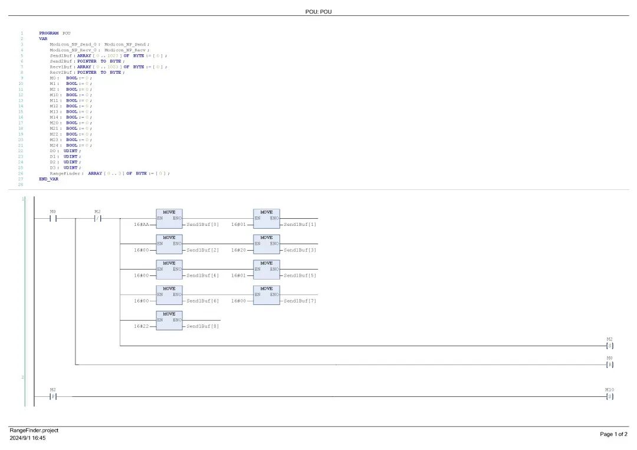Select MOVE block outputting Send1Buf[3]
The width and height of the screenshot is (637, 450).
(x=267, y=245)
